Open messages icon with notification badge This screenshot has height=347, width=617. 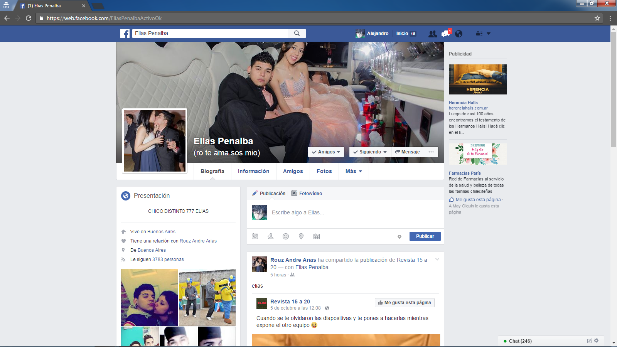click(x=446, y=34)
